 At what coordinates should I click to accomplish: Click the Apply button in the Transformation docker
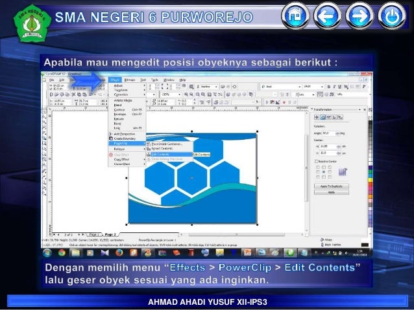click(332, 192)
